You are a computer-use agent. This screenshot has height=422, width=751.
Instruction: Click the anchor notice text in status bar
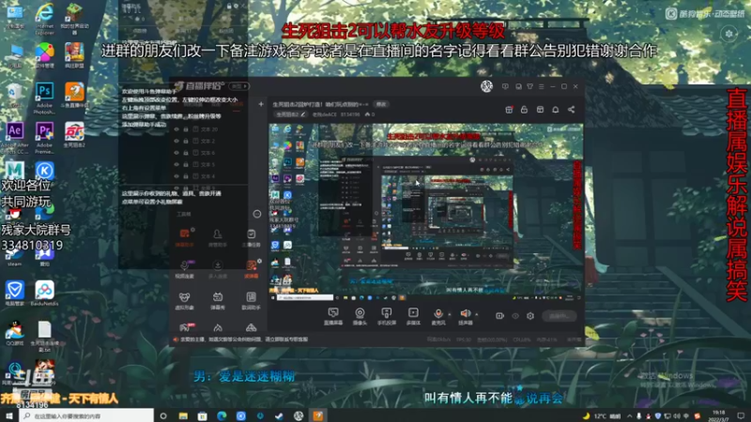pyautogui.click(x=243, y=339)
